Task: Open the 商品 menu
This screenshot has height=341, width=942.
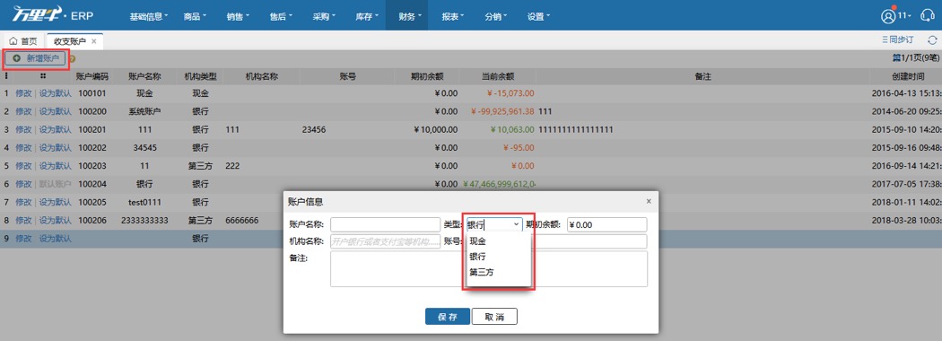Action: coord(195,16)
